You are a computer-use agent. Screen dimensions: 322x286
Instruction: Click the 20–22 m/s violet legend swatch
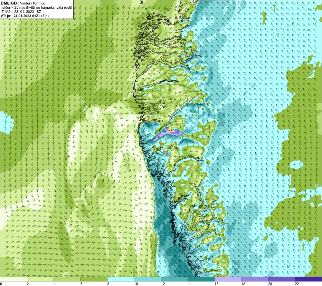pyautogui.click(x=281, y=279)
